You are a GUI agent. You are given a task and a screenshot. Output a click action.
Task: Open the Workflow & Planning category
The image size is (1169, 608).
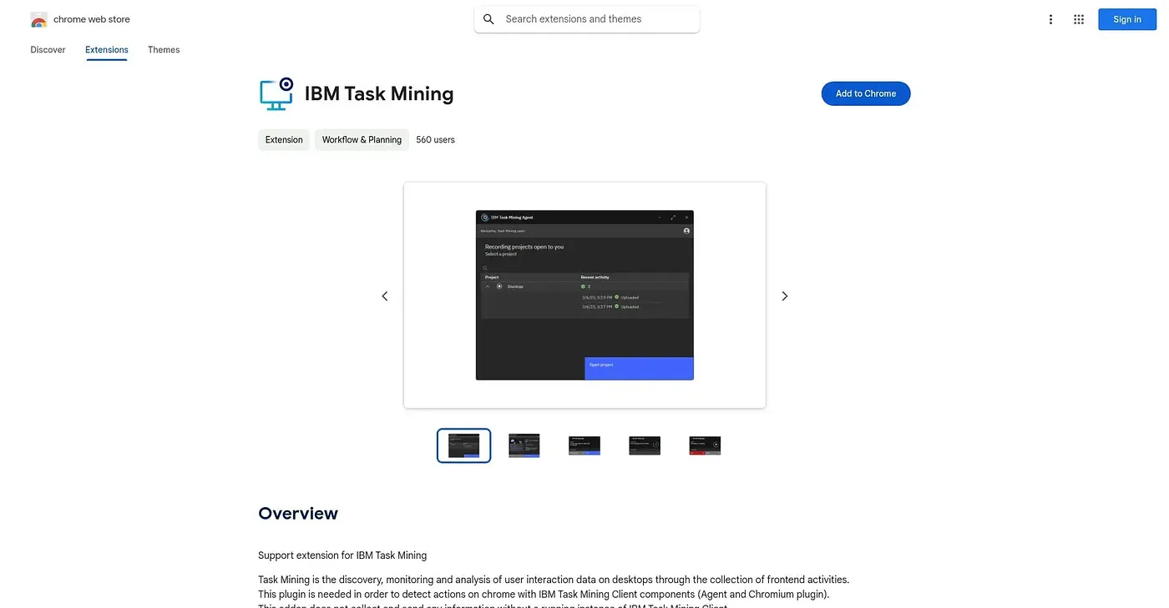362,140
